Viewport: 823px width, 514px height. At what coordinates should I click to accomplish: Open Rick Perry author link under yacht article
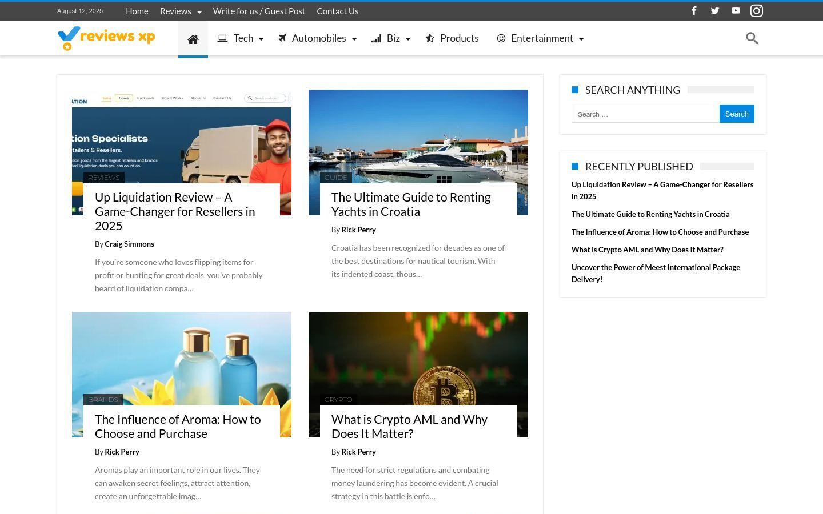358,230
